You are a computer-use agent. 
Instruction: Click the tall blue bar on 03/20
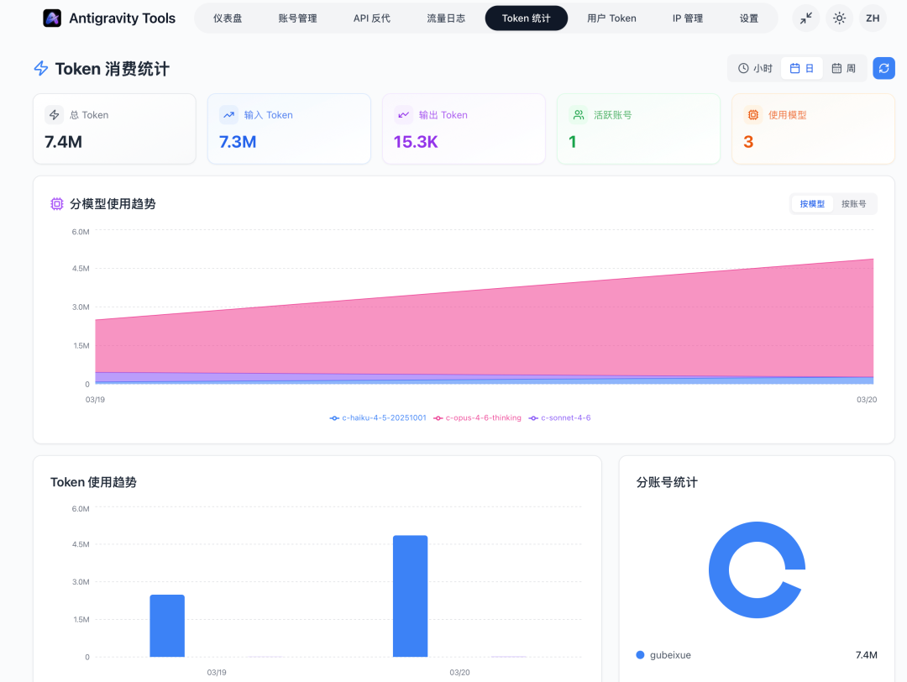tap(410, 596)
